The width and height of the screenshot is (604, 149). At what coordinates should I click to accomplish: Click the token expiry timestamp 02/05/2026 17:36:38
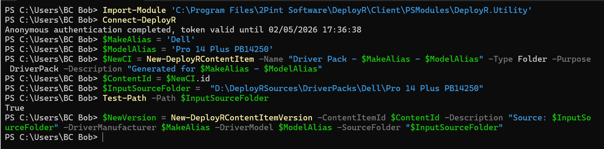pyautogui.click(x=315, y=30)
